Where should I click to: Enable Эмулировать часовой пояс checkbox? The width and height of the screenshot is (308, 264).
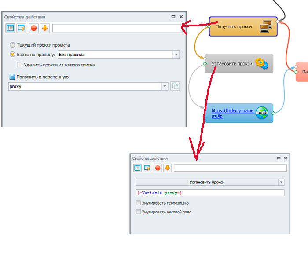coord(138,212)
